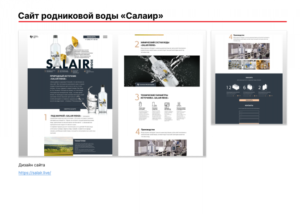
Task: Click the heading «Химический состав воды»
Action: 155,44
